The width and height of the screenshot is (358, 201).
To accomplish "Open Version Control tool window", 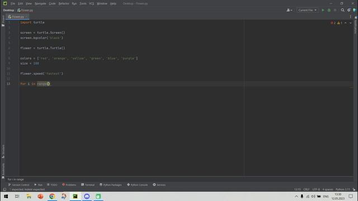I will click(18, 185).
